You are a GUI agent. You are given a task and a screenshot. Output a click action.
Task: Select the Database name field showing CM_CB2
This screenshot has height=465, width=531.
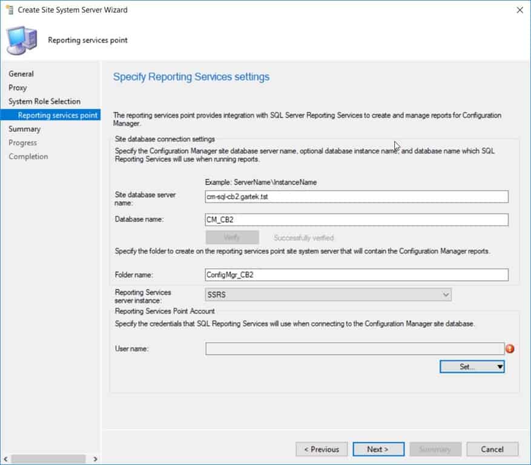pyautogui.click(x=356, y=219)
